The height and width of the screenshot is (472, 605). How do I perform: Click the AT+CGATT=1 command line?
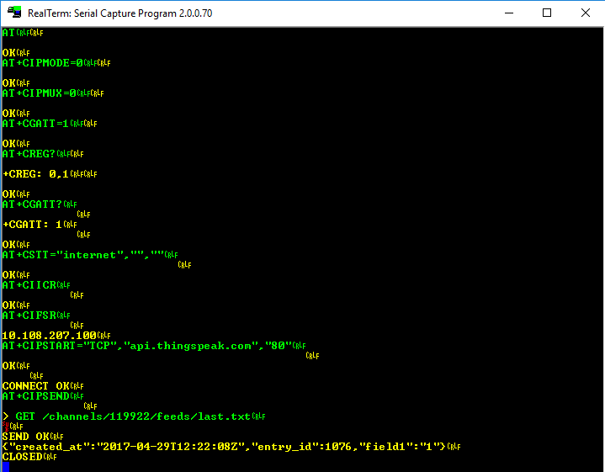36,124
